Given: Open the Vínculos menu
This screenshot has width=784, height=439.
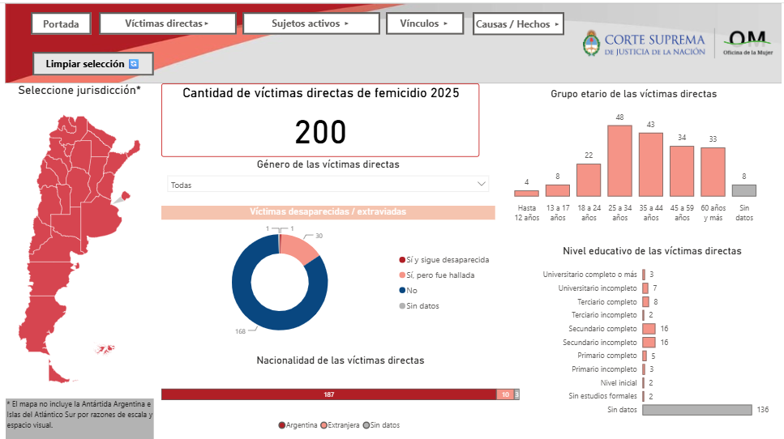Looking at the screenshot, I should [x=425, y=23].
